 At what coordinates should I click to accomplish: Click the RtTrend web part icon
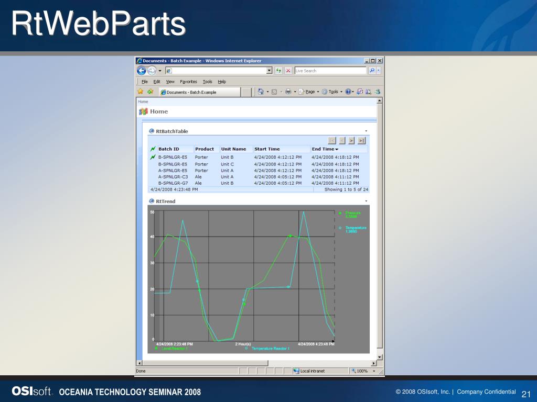pos(152,201)
